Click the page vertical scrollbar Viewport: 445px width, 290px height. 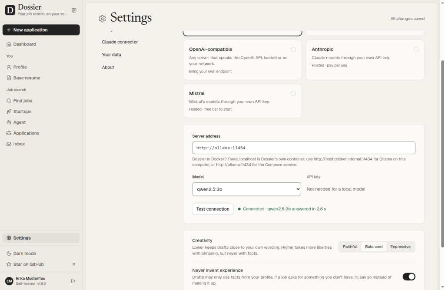pyautogui.click(x=442, y=153)
